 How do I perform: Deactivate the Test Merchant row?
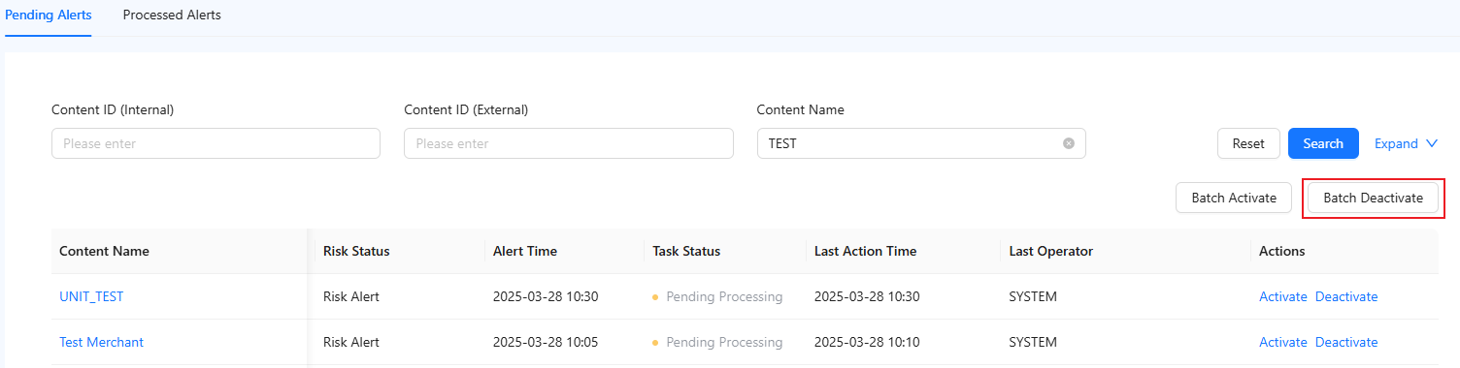(1346, 342)
